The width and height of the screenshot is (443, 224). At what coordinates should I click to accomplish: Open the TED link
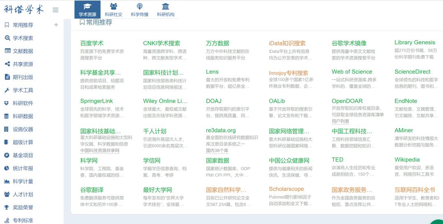[337, 160]
